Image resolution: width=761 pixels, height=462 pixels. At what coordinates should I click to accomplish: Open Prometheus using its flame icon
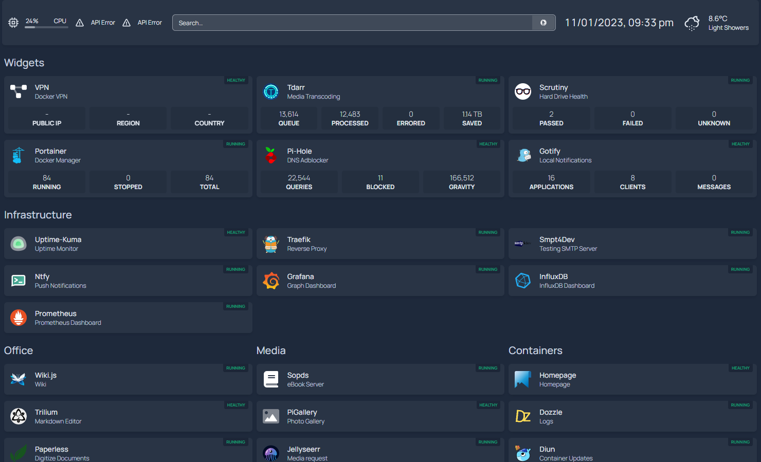(x=19, y=318)
